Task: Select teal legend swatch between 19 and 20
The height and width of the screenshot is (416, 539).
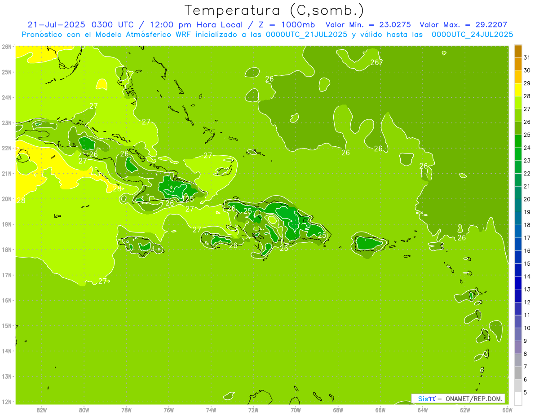Action: 518,205
